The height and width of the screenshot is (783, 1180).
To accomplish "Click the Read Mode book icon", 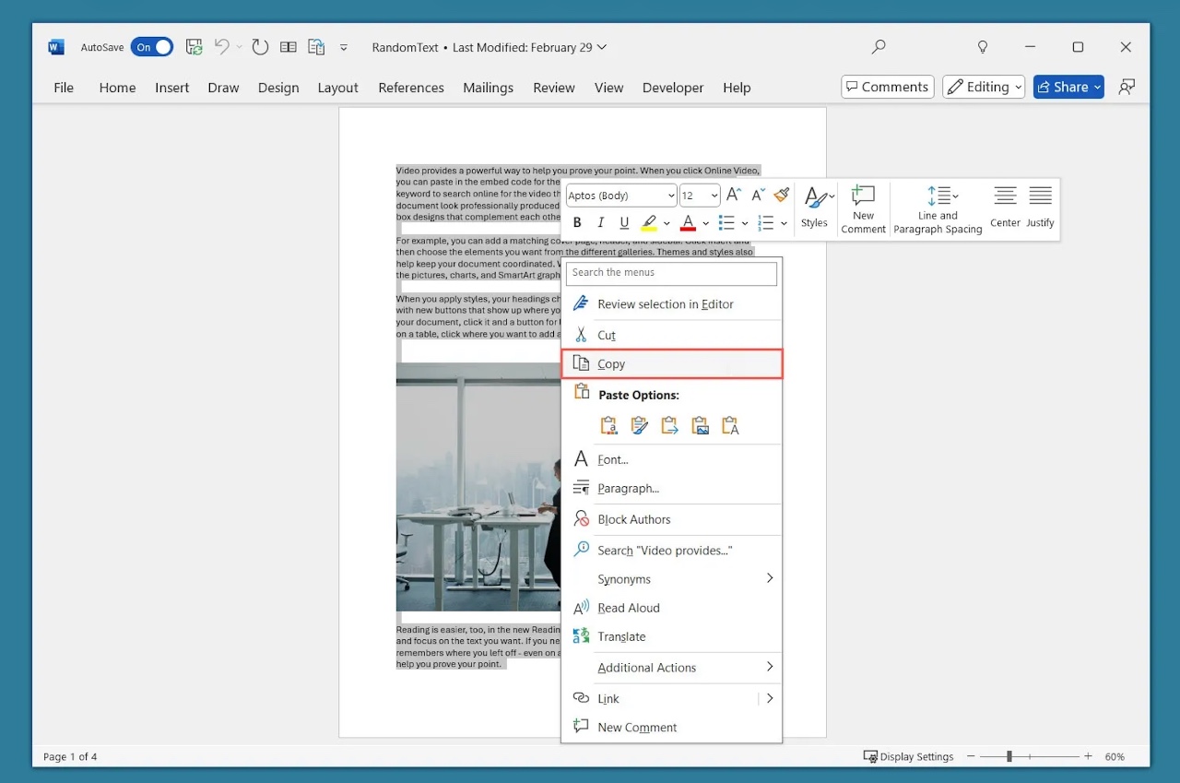I will (x=289, y=47).
